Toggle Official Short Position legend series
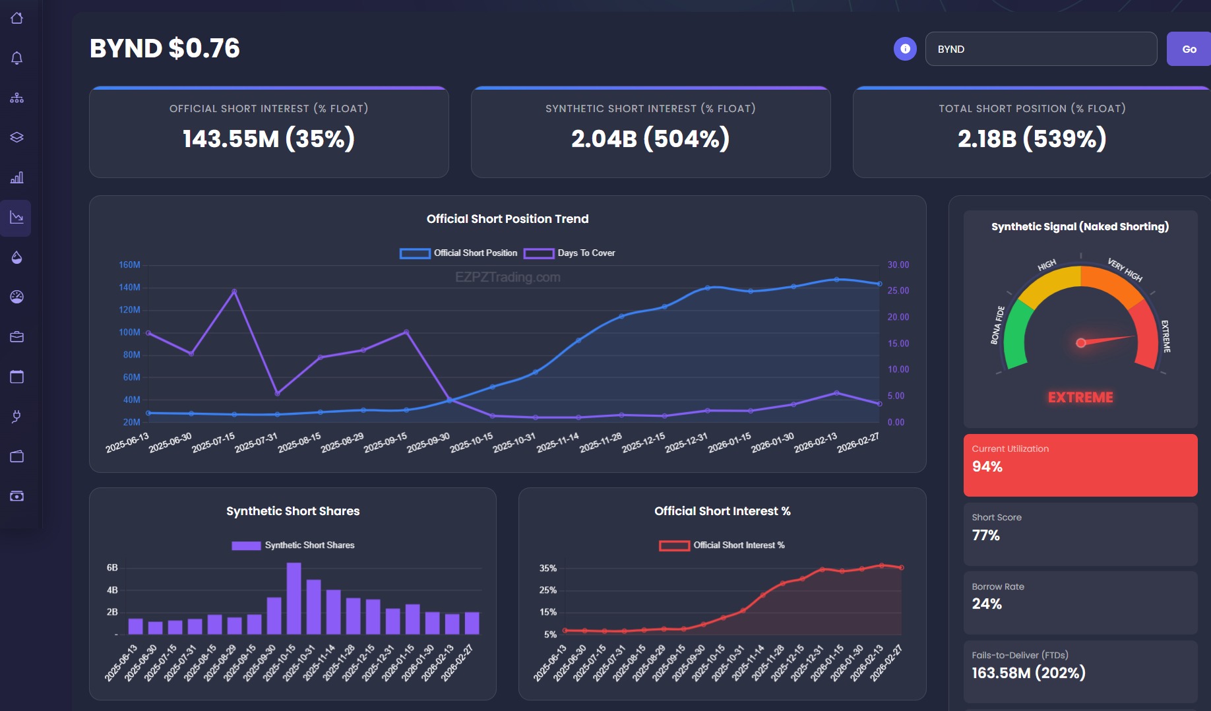Image resolution: width=1211 pixels, height=711 pixels. tap(458, 253)
